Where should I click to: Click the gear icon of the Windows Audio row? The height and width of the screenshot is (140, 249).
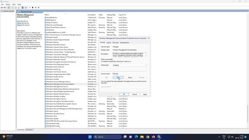tap(46, 37)
